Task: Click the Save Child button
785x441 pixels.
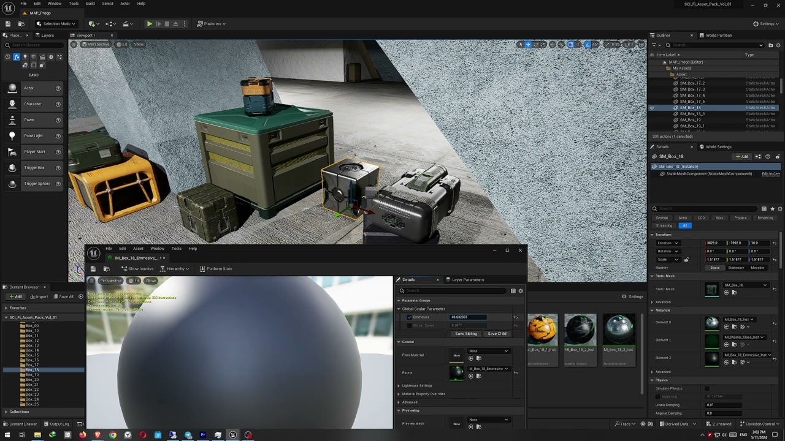Action: (x=497, y=334)
